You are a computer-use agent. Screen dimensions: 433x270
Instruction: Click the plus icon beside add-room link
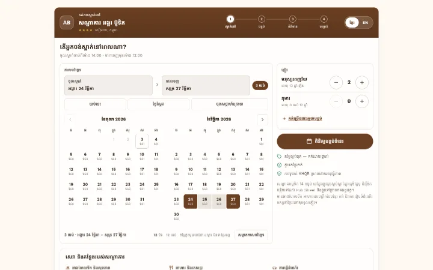click(284, 118)
